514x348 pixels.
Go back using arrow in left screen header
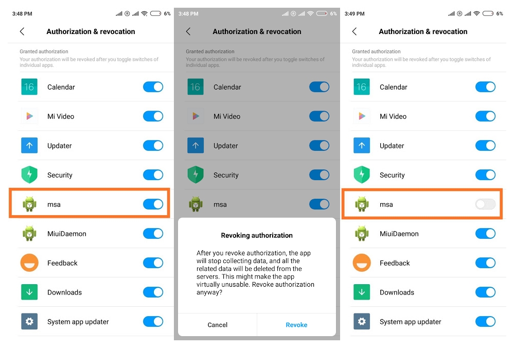22,31
